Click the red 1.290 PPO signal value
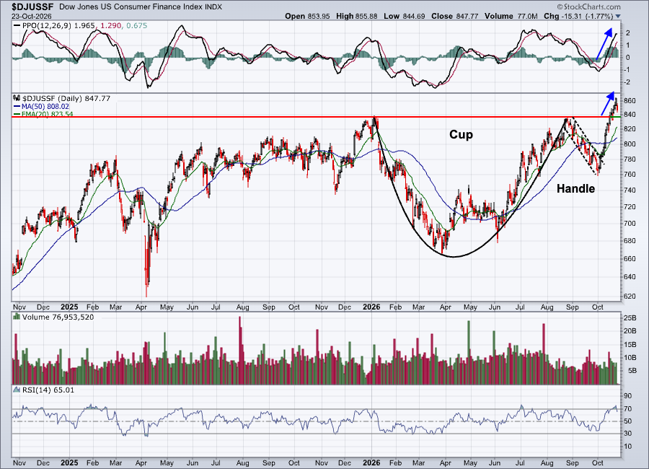Screen dimensions: 649x469 pyautogui.click(x=110, y=26)
